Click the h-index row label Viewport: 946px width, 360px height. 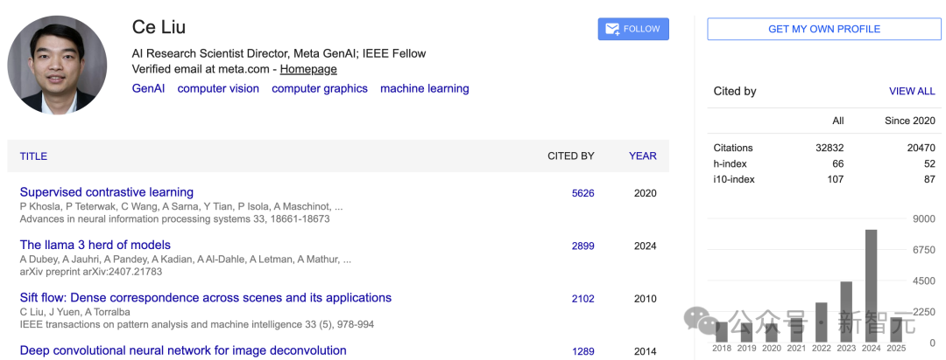pyautogui.click(x=730, y=163)
